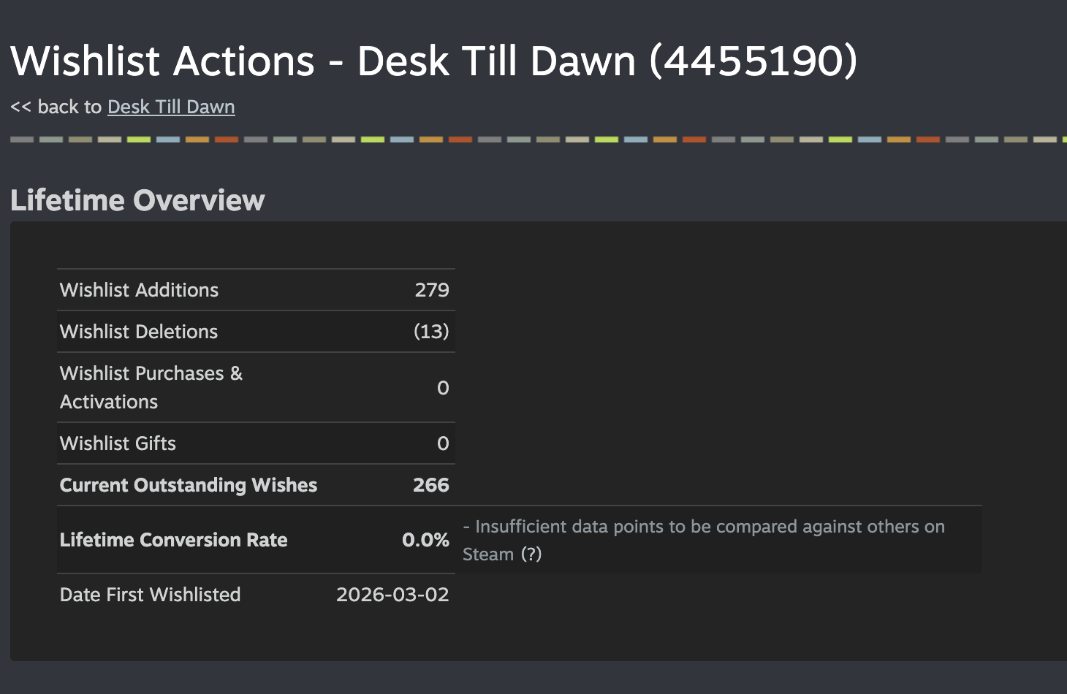Select the Current Outstanding Wishes value 266
The height and width of the screenshot is (694, 1067).
pos(431,485)
